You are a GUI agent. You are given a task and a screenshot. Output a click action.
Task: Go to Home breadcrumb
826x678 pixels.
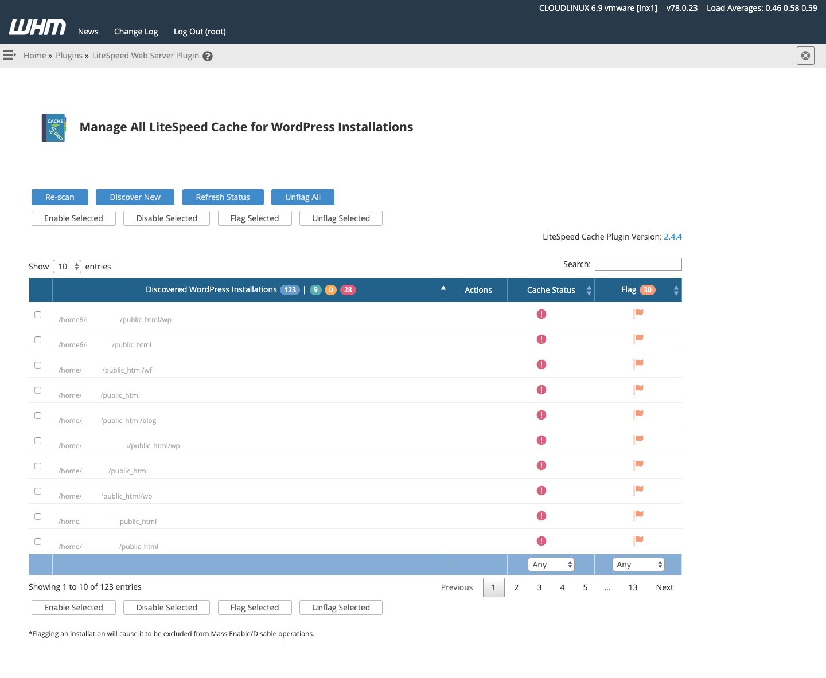pos(34,56)
